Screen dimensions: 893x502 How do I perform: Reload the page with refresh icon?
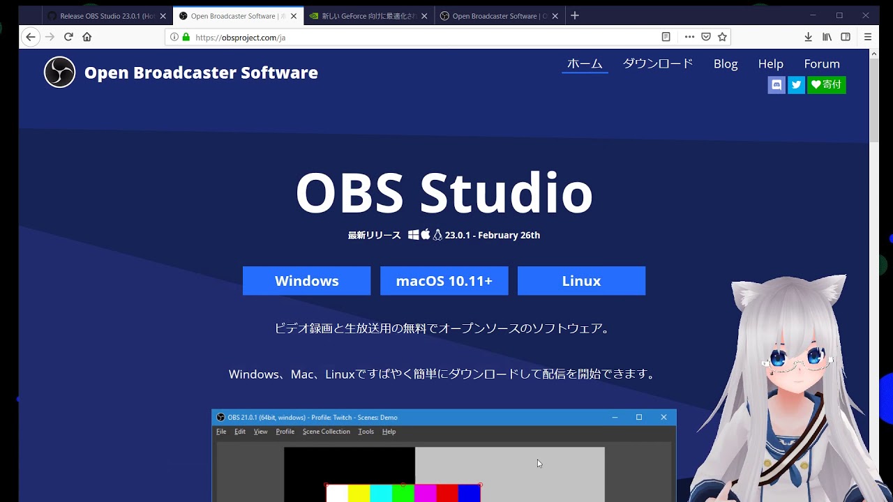pos(68,37)
